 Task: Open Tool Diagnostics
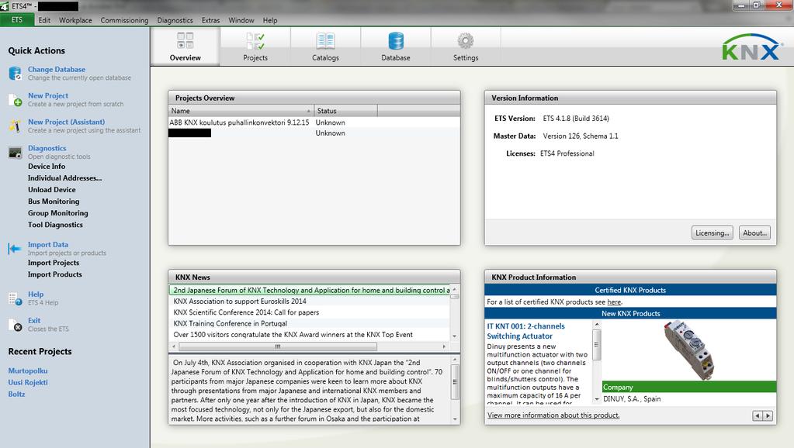[55, 225]
